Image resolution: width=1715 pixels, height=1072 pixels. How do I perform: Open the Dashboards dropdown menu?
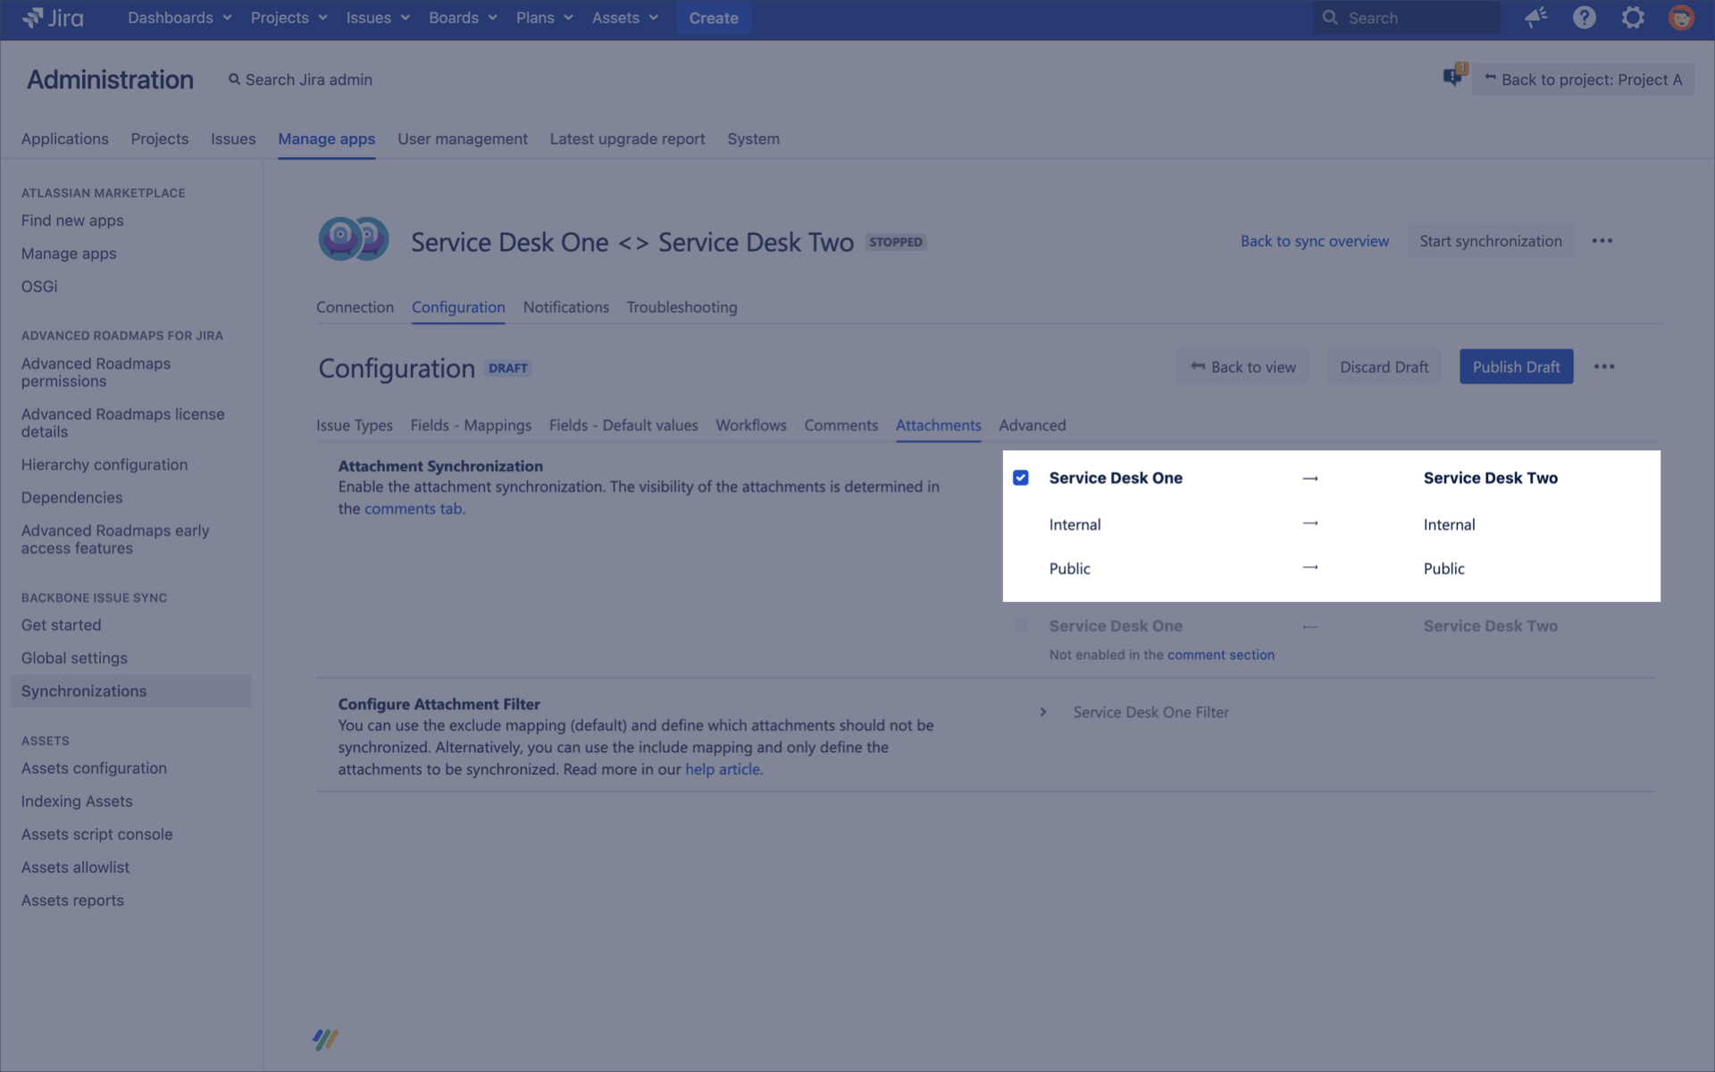pyautogui.click(x=179, y=18)
